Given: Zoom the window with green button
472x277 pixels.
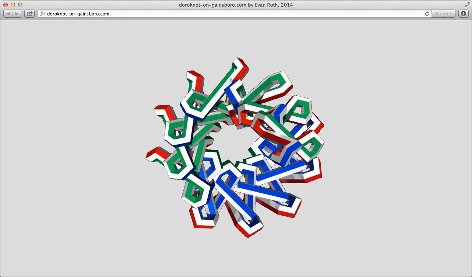Looking at the screenshot, I should (20, 5).
